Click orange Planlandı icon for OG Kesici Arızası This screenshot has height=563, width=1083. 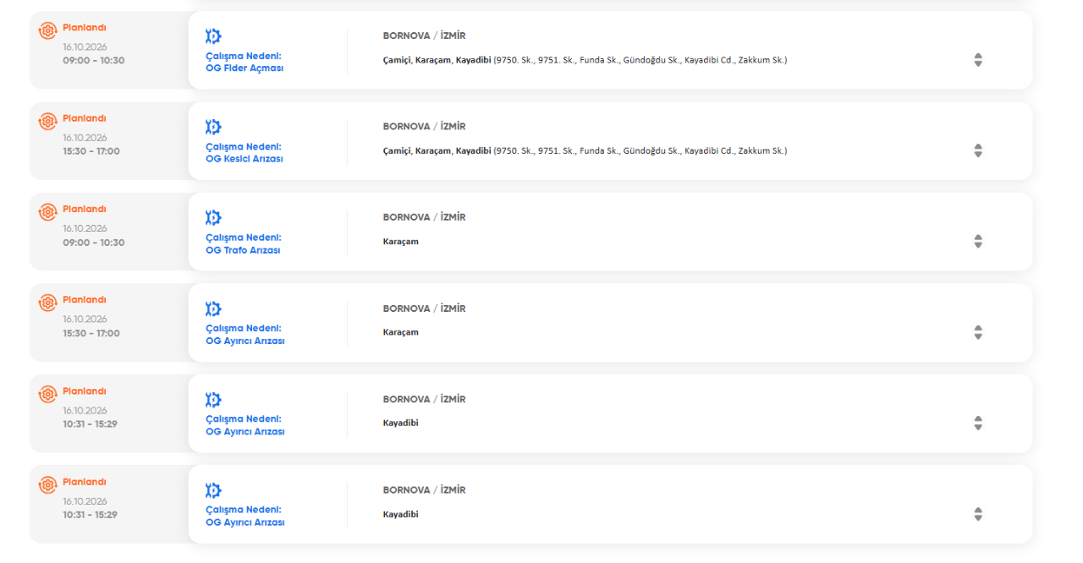pyautogui.click(x=47, y=121)
